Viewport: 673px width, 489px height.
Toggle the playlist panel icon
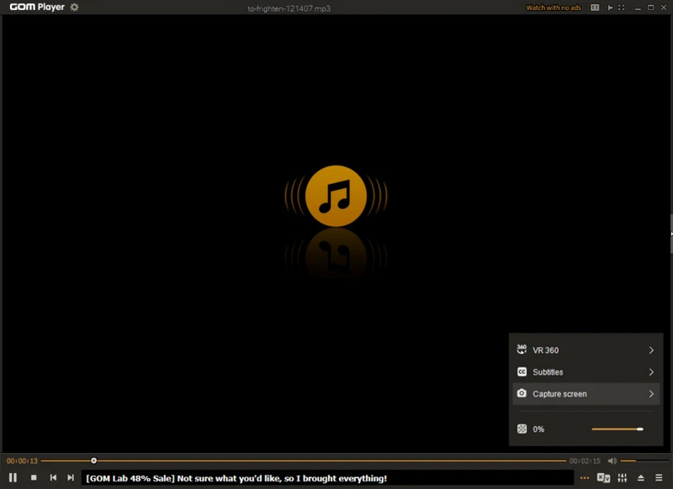[660, 477]
